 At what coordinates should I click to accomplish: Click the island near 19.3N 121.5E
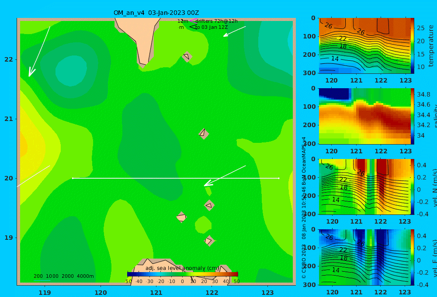[181, 217]
